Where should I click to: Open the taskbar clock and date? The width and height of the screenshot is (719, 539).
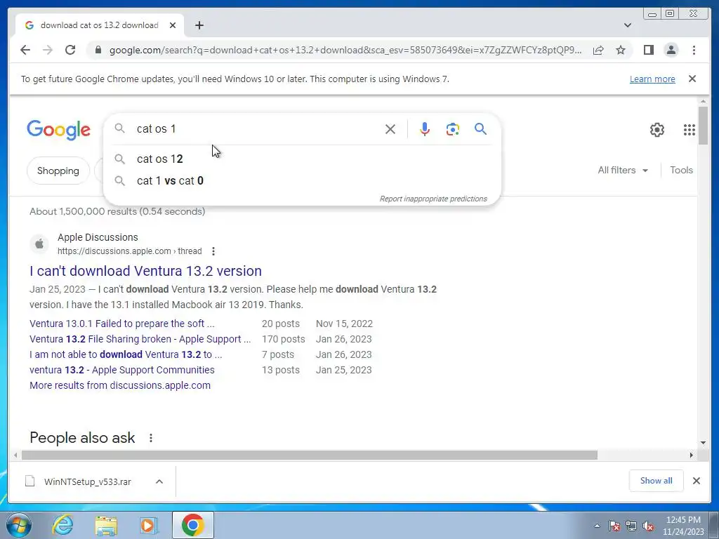click(x=683, y=526)
